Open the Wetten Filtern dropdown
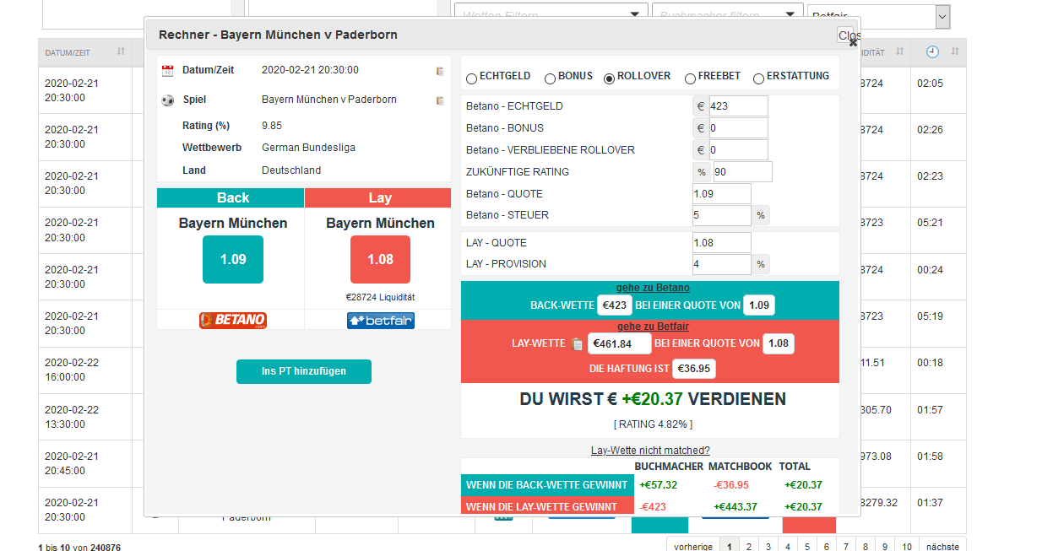This screenshot has width=1053, height=551. tap(551, 14)
